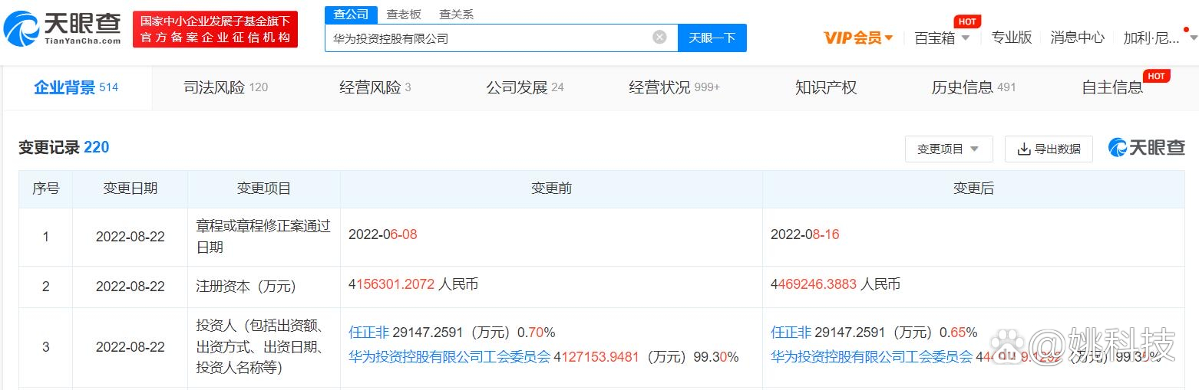Click the 4469246.3883 人民币 value
Screen dimensions: 1199x390
point(835,284)
